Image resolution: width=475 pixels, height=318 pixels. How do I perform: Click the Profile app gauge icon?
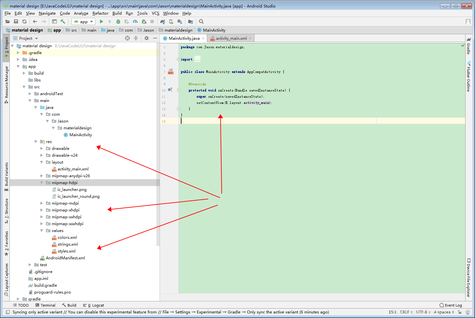(x=135, y=22)
